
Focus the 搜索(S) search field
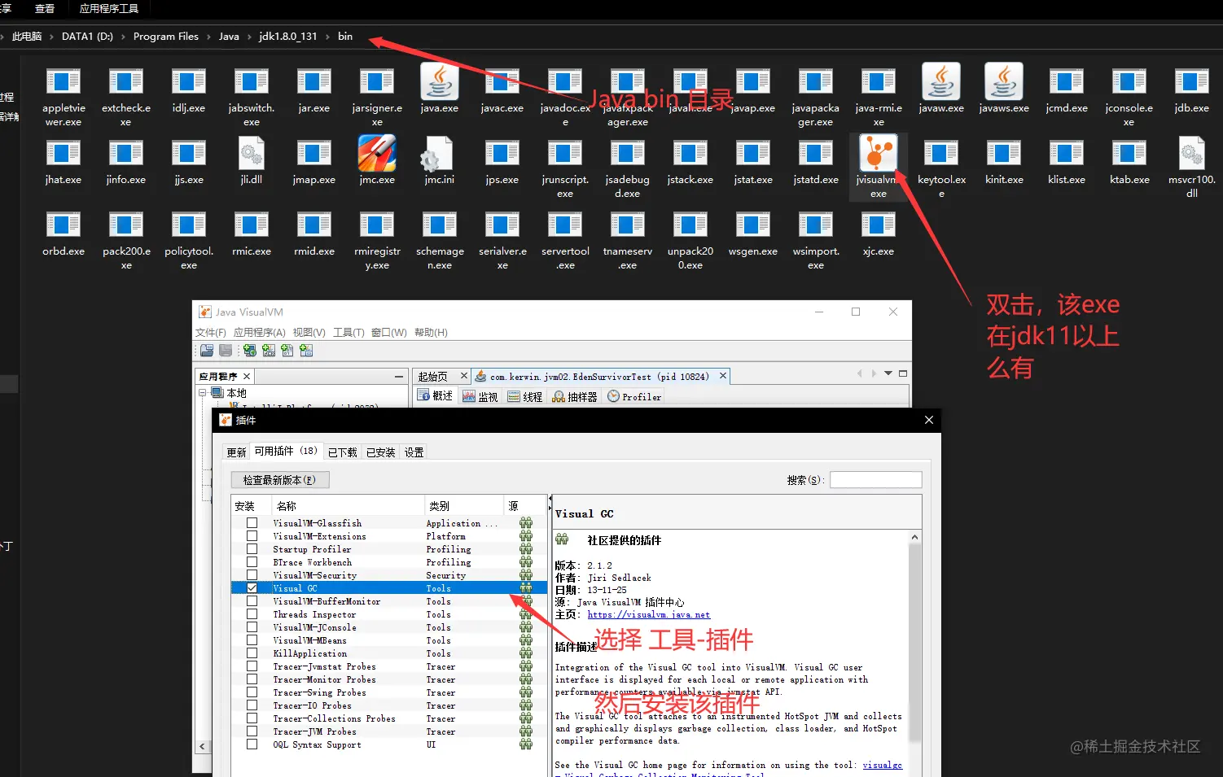coord(876,480)
